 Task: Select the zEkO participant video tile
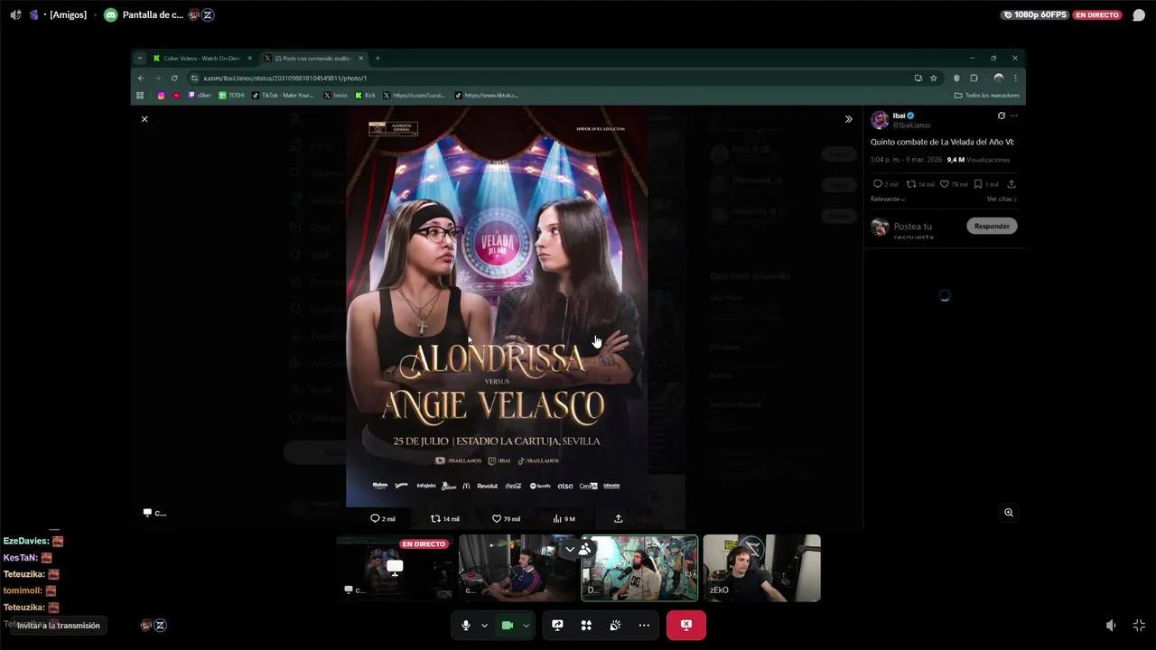[x=762, y=568]
